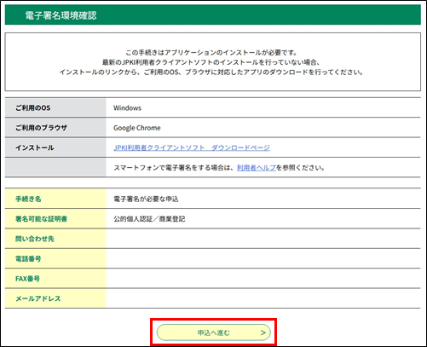Open JPKI利用者クライアントソフト ダウンロードページ link

pos(192,147)
